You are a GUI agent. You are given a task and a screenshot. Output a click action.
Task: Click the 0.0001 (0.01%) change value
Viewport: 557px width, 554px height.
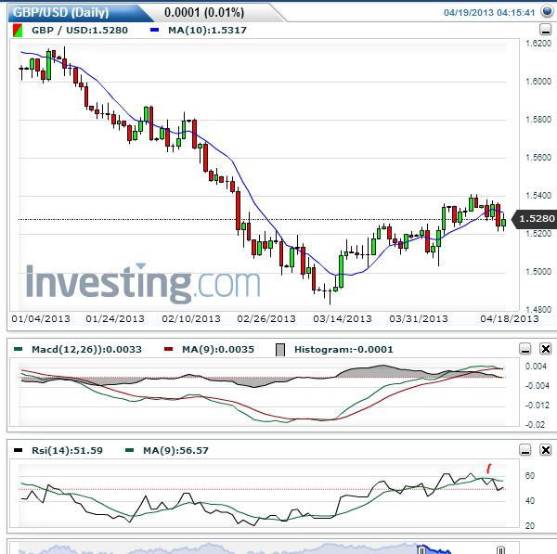[204, 13]
